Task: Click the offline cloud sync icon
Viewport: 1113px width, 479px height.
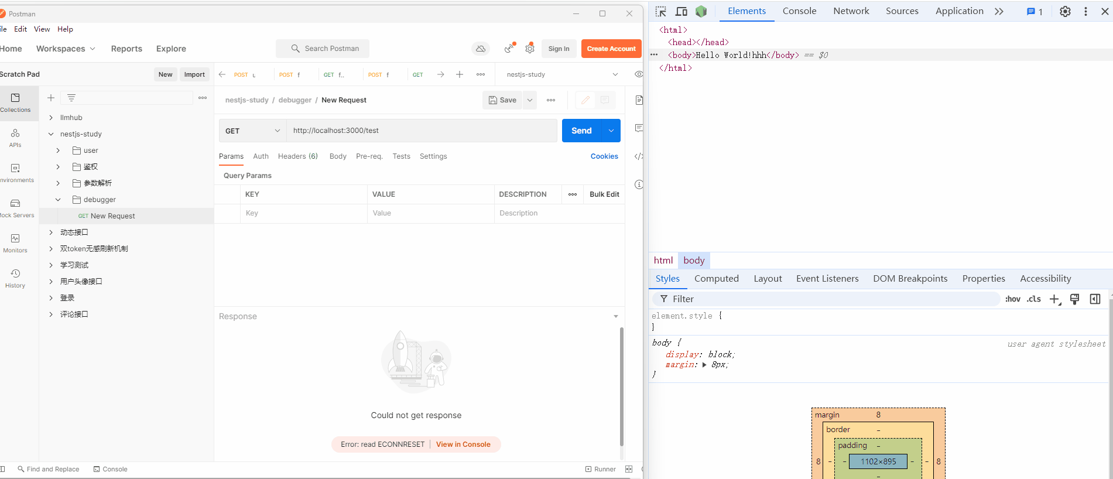Action: (481, 49)
